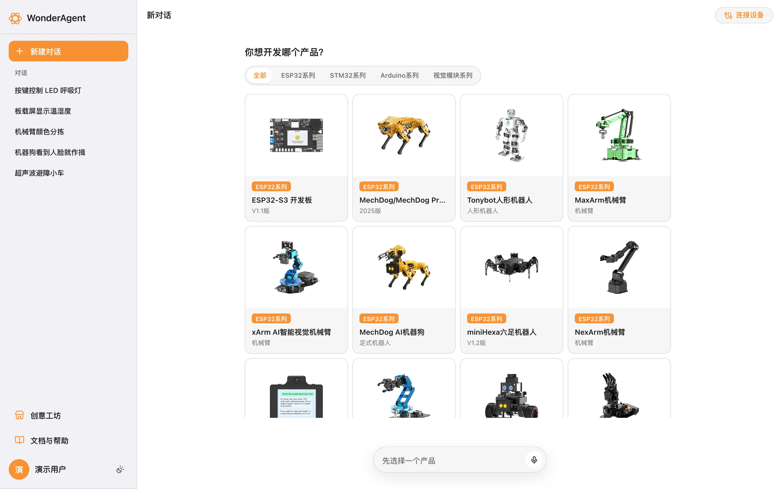
Task: Select the NexArm机械臂 product image
Action: click(x=619, y=267)
